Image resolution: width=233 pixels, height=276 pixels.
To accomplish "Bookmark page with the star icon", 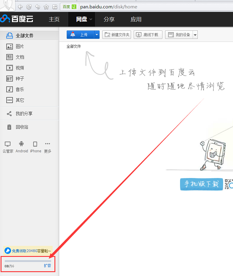I will 46,7.
